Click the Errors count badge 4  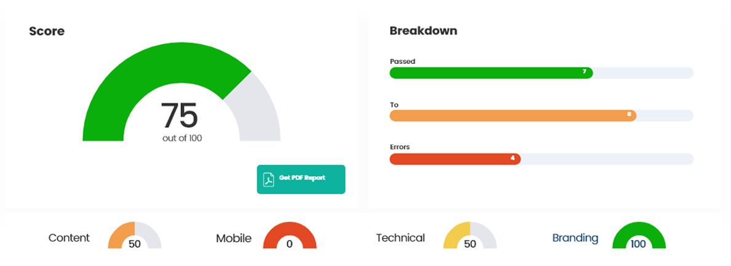pos(513,158)
